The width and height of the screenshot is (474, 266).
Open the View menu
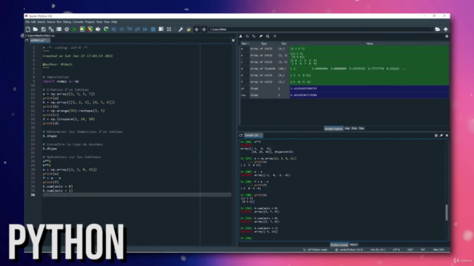click(x=107, y=22)
